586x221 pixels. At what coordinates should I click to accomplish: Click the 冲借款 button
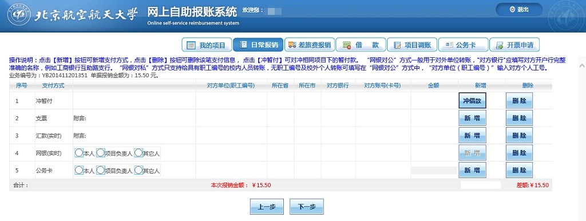(472, 101)
